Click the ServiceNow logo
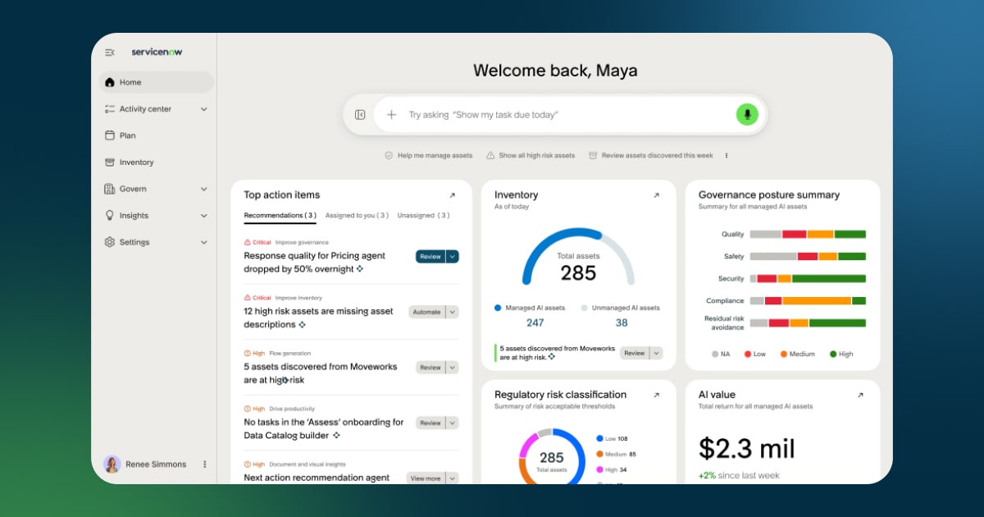The height and width of the screenshot is (517, 984). 157,52
